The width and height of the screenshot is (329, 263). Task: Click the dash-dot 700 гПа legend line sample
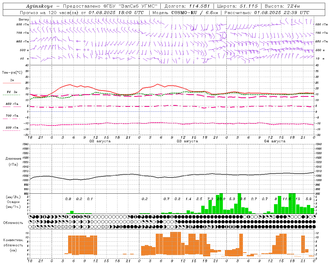pyautogui.click(x=12, y=119)
